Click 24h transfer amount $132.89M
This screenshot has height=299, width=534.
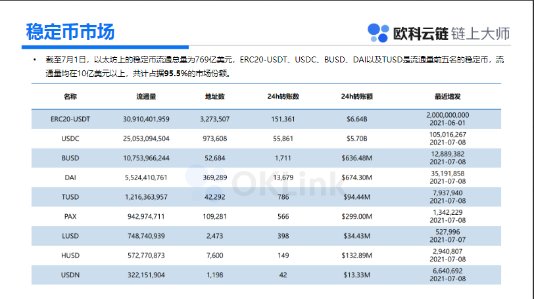coord(357,256)
